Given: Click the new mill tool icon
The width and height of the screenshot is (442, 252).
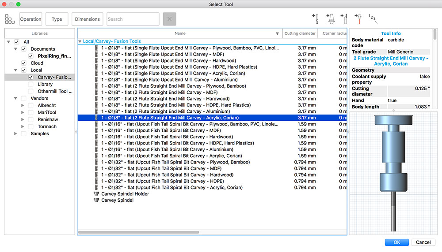Looking at the screenshot, I should coord(316,19).
